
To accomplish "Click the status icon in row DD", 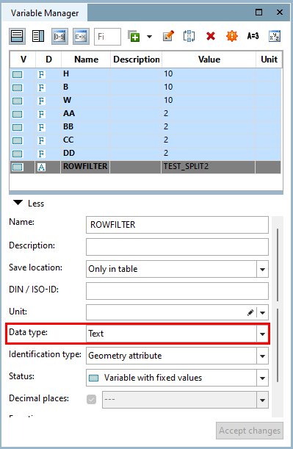I will click(x=17, y=154).
